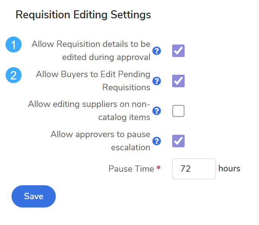Click the Requisition Editing Settings heading
This screenshot has height=225, width=259.
pos(83,15)
